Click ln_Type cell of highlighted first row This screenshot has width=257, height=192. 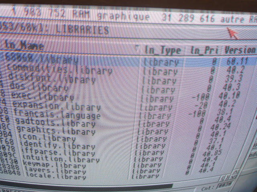click(x=161, y=62)
